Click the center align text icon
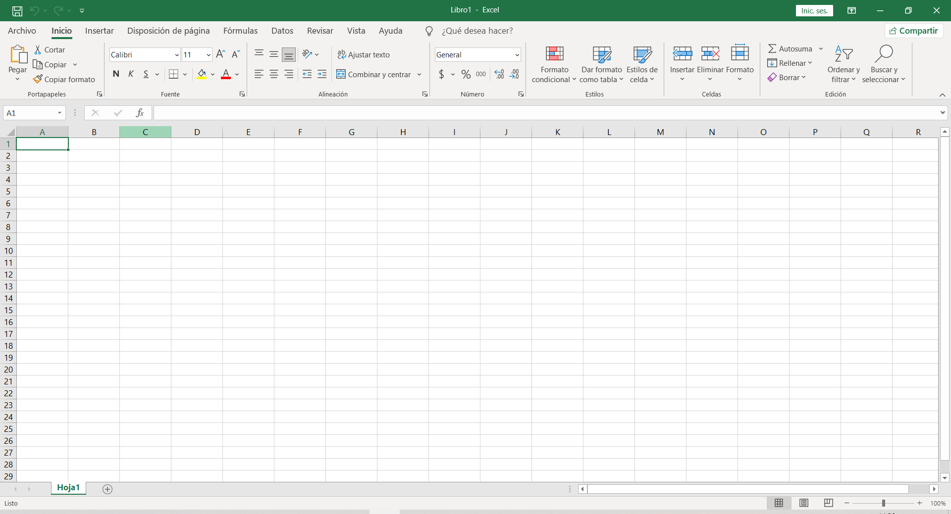Image resolution: width=951 pixels, height=514 pixels. tap(274, 74)
